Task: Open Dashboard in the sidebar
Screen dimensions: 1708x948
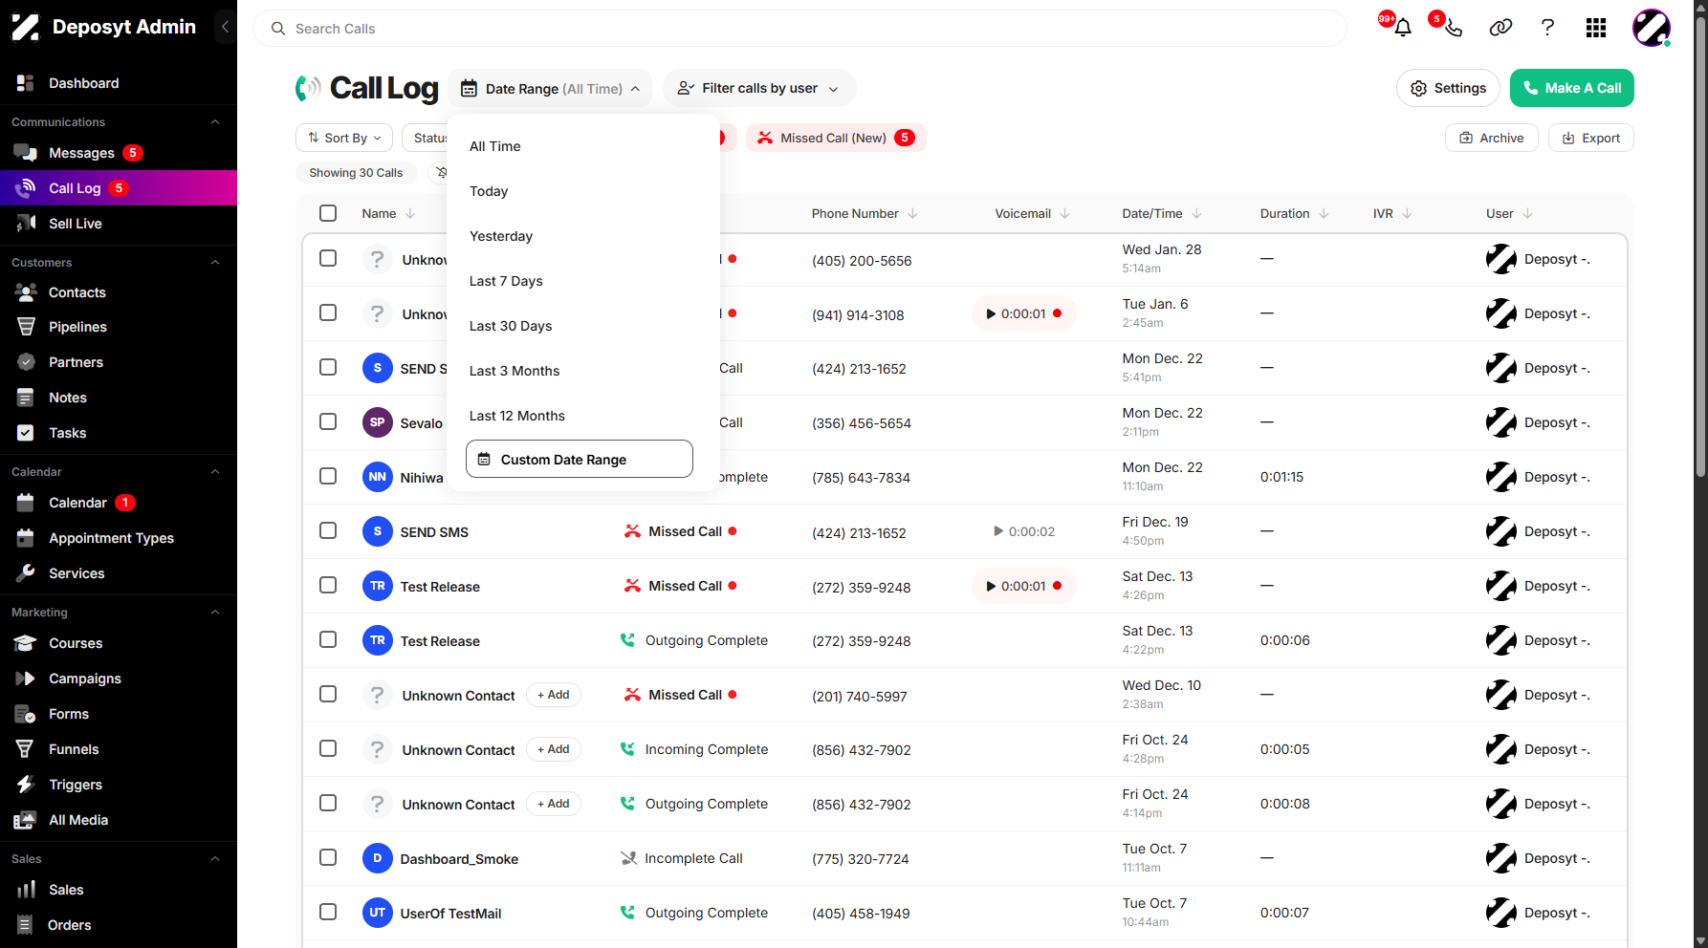Action: click(83, 83)
